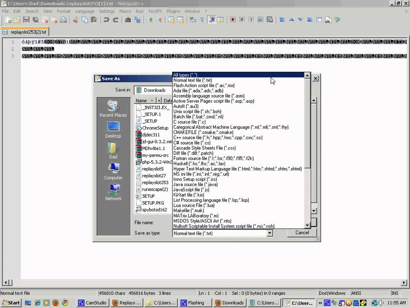This screenshot has height=308, width=410.
Task: Choose C source file (*.c) type
Action: click(x=238, y=122)
